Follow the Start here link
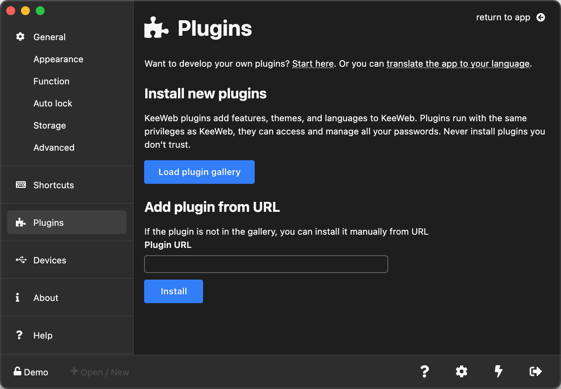Image resolution: width=561 pixels, height=389 pixels. point(313,64)
